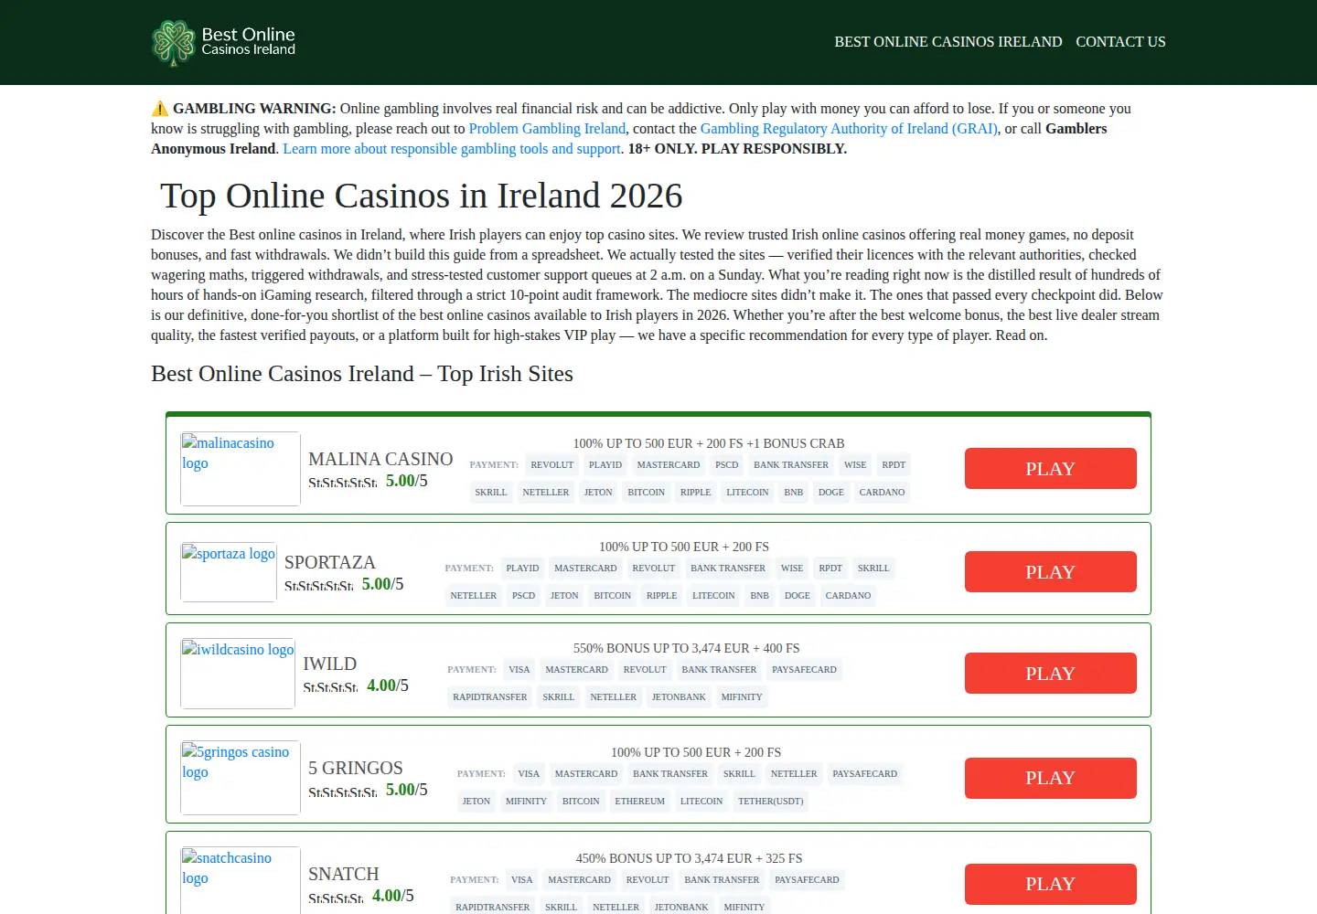Click the 'Top Online Casinos in Ireland 2026' heading
Viewport: 1317px width, 914px height.
point(422,196)
